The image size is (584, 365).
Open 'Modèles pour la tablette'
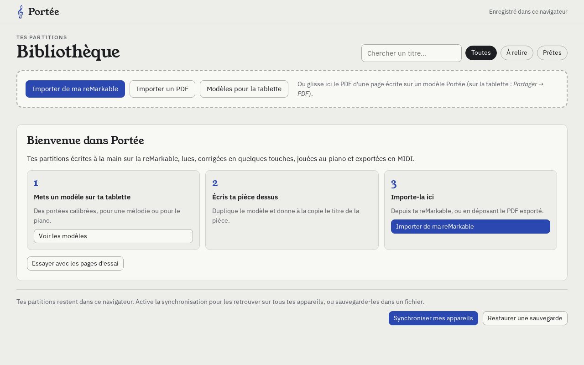[244, 89]
